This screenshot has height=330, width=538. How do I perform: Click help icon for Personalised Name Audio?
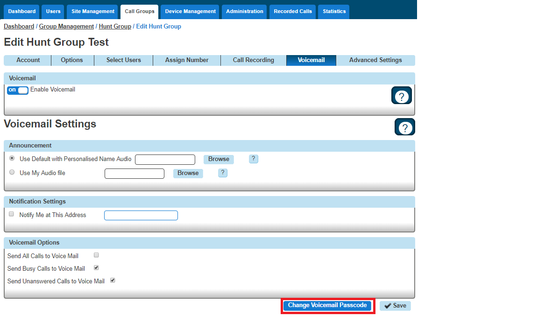[x=253, y=159]
